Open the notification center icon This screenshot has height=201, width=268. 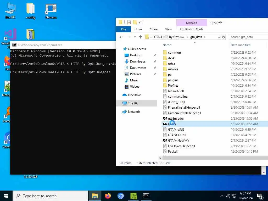click(x=260, y=196)
